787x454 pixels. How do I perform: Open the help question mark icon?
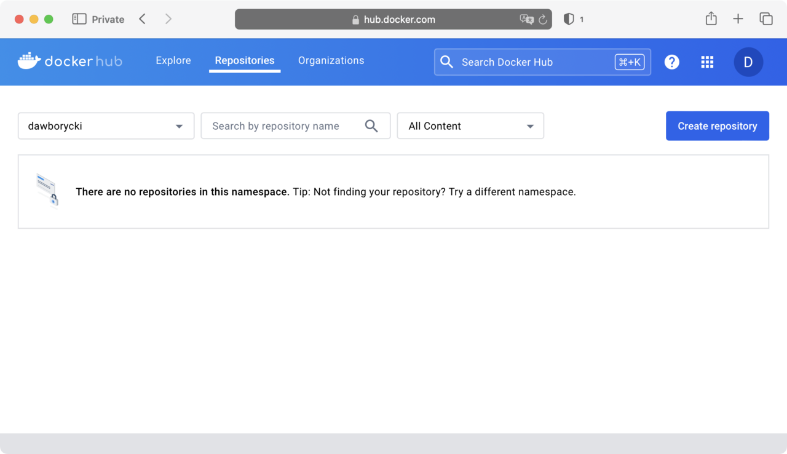672,62
